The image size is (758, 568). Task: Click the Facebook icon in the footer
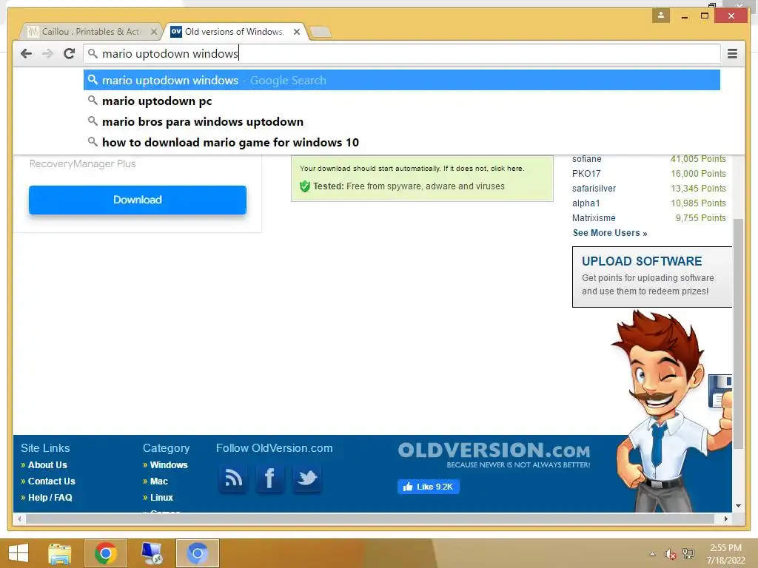click(269, 479)
